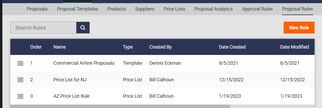Switch to Proposal Templates tab

(77, 9)
